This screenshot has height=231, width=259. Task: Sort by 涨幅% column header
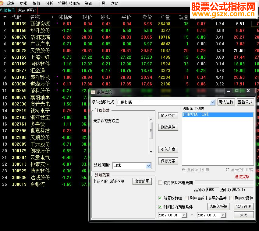(x=65, y=17)
